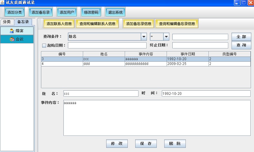Click 退出系统 to exit
This screenshot has height=152, width=254.
click(x=115, y=12)
